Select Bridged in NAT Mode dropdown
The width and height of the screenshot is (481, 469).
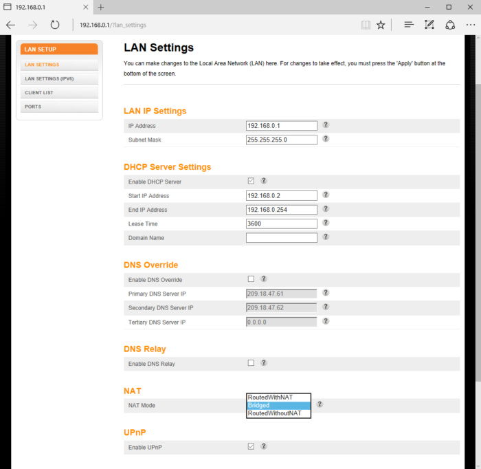pyautogui.click(x=278, y=406)
